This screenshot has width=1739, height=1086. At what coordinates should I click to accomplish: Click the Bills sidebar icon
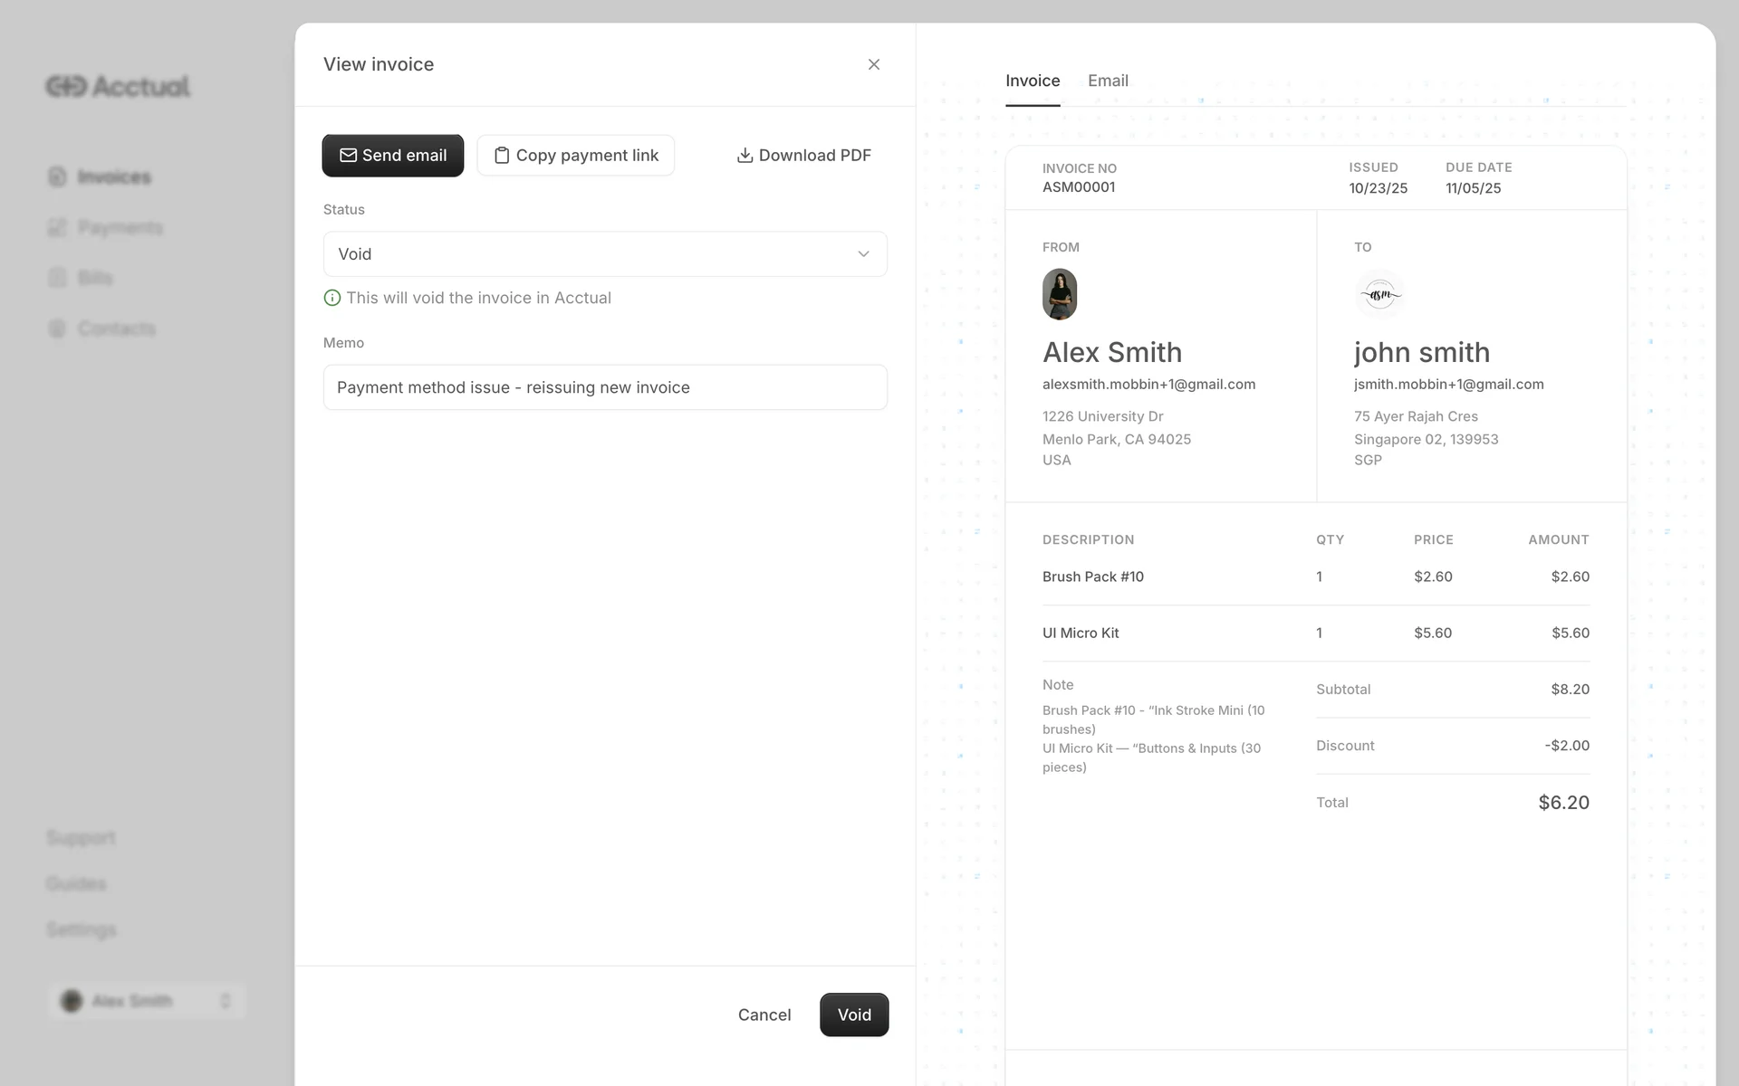click(57, 278)
